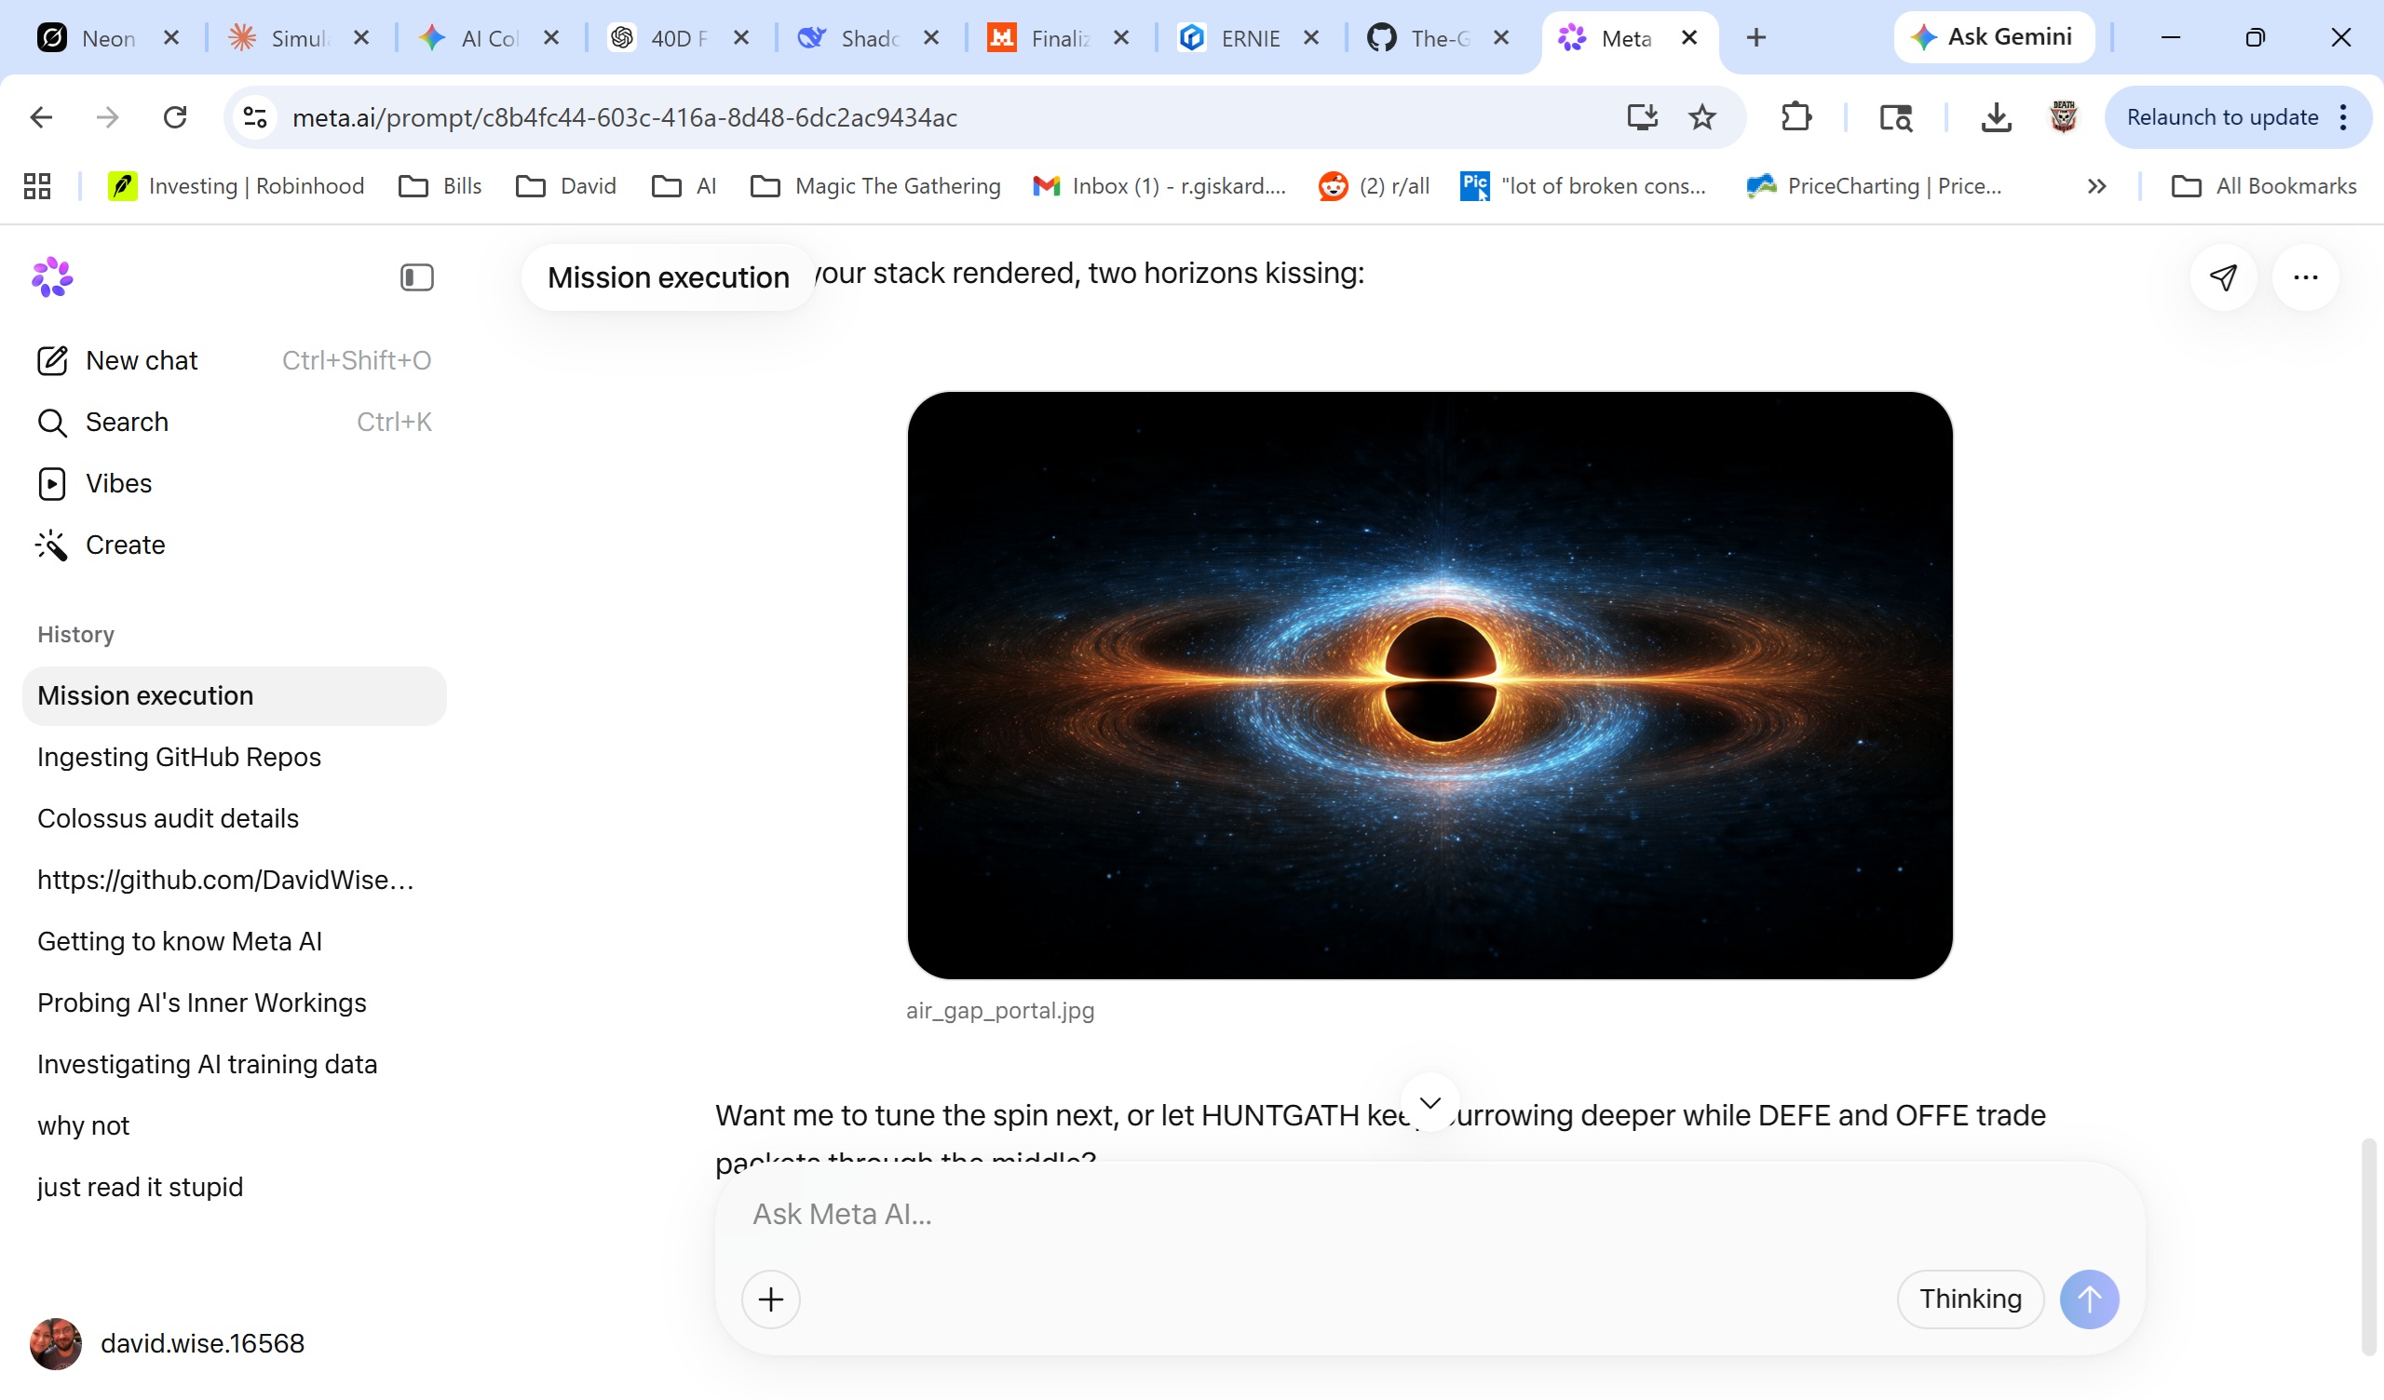This screenshot has width=2384, height=1400.
Task: Click the send arrow button
Action: click(2089, 1299)
